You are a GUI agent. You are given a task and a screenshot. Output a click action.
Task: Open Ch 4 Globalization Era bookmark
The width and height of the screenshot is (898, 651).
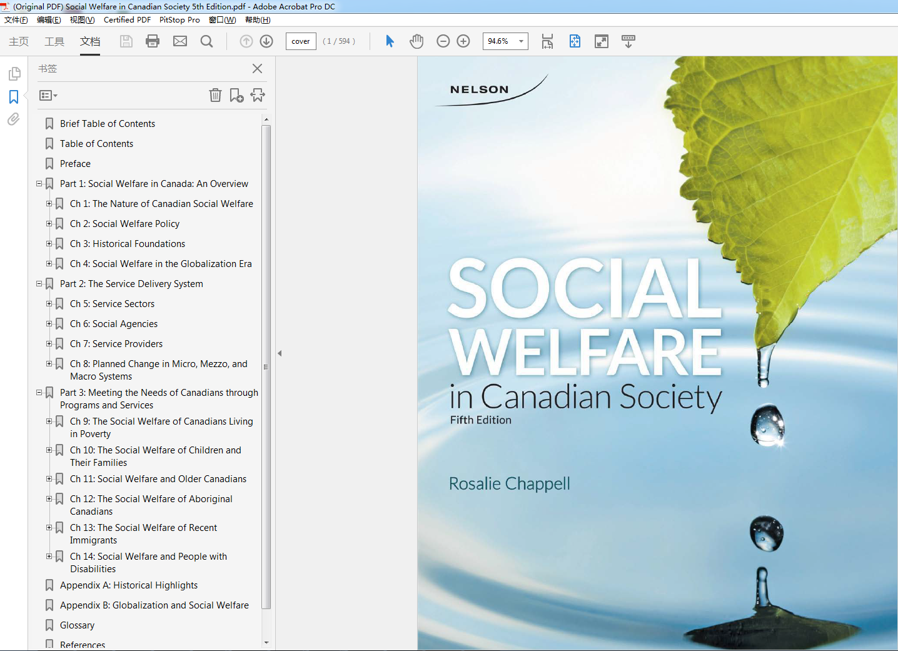point(161,264)
